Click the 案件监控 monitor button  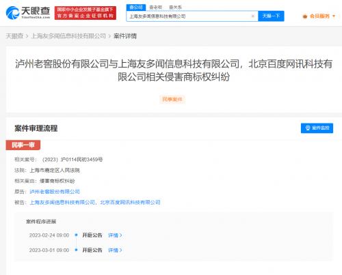coord(317,128)
